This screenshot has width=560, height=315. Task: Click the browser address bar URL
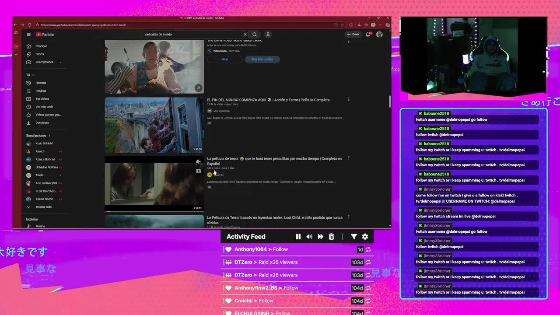(83, 25)
